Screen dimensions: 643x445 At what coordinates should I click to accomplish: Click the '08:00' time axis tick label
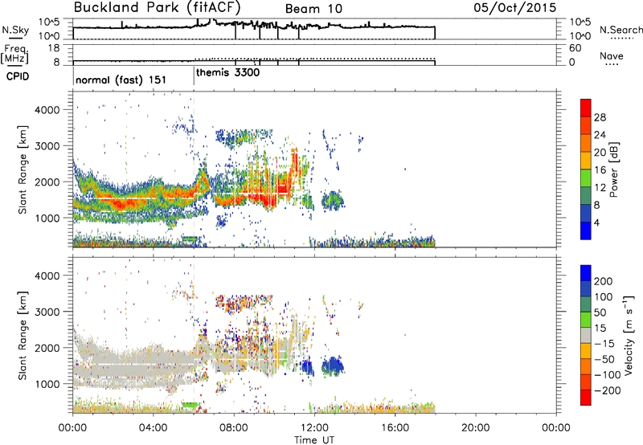coord(234,428)
